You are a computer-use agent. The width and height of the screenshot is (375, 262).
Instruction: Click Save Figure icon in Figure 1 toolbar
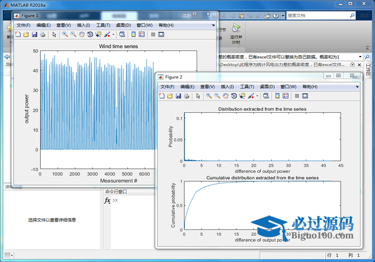[35, 35]
